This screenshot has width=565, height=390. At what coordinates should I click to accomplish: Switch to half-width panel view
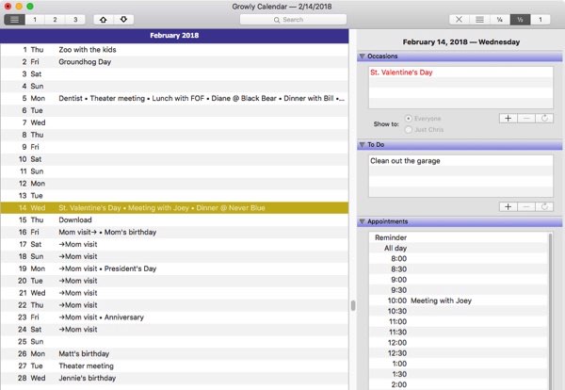(x=521, y=19)
